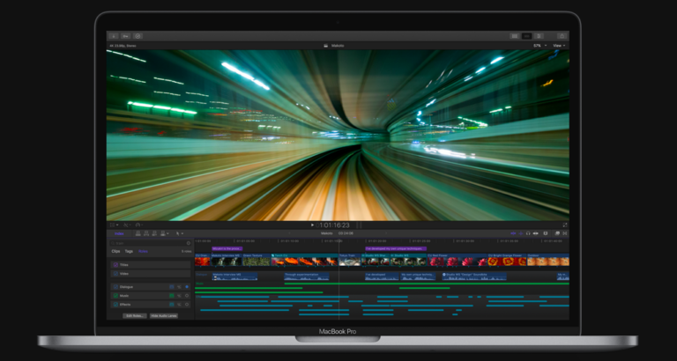Click the index search field

[150, 243]
